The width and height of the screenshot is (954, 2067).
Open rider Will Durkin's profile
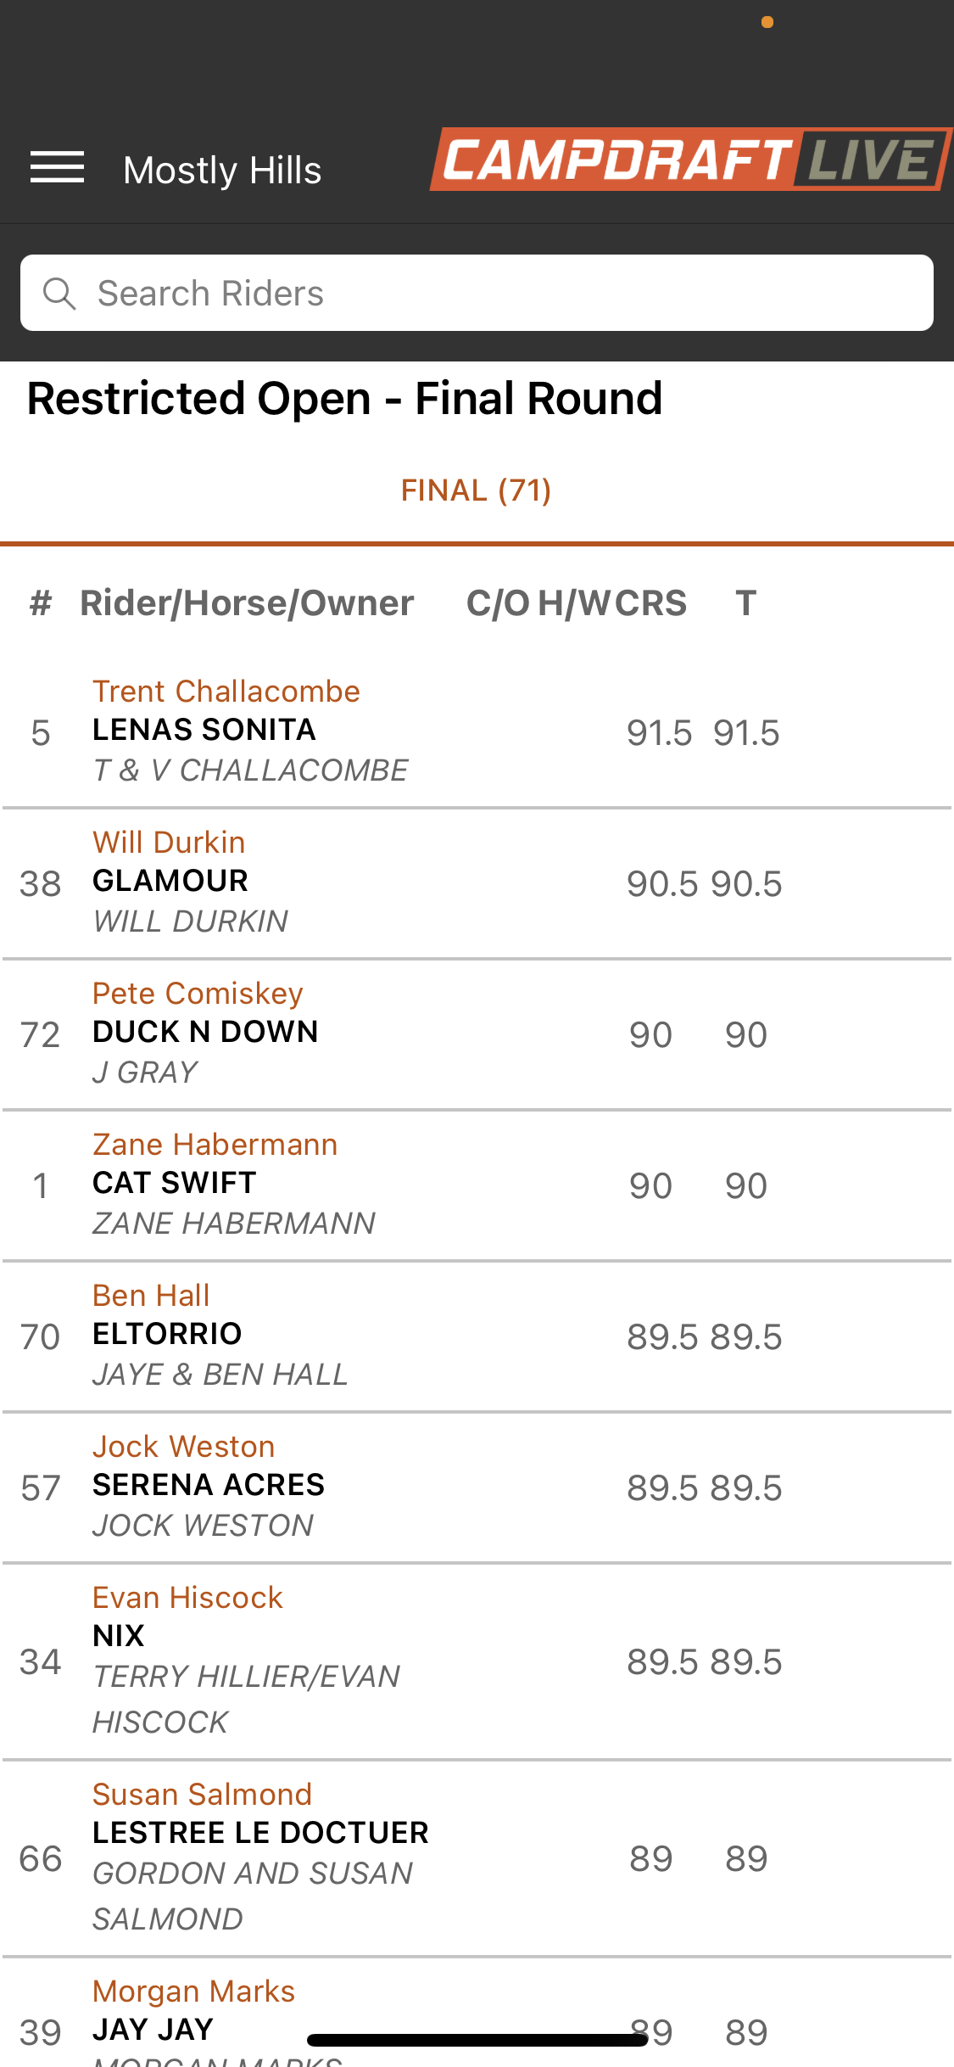click(169, 843)
